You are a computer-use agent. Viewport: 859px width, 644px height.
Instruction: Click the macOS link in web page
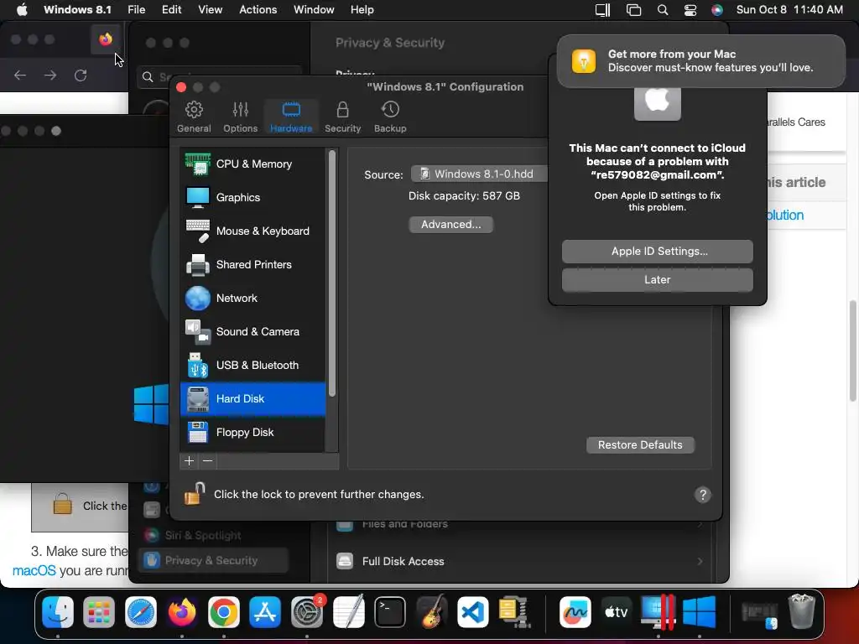click(34, 570)
